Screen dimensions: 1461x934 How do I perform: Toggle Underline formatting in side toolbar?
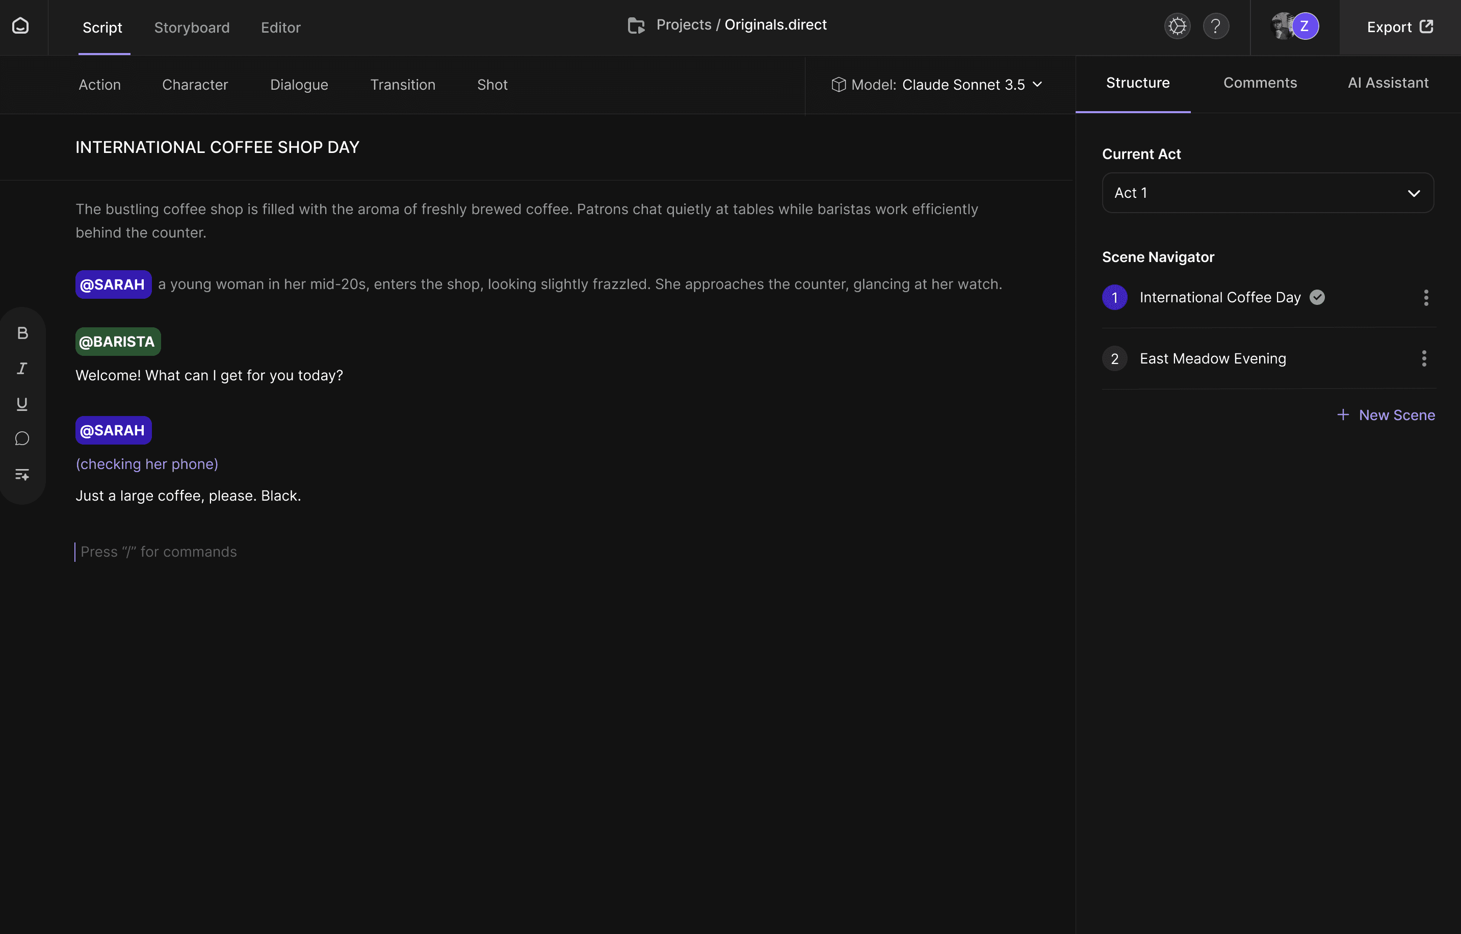coord(22,404)
